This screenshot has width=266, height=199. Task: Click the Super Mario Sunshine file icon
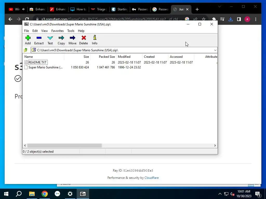[26, 67]
